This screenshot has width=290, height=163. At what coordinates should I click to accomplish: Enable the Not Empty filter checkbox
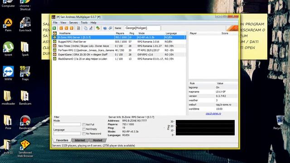pyautogui.click(x=84, y=129)
